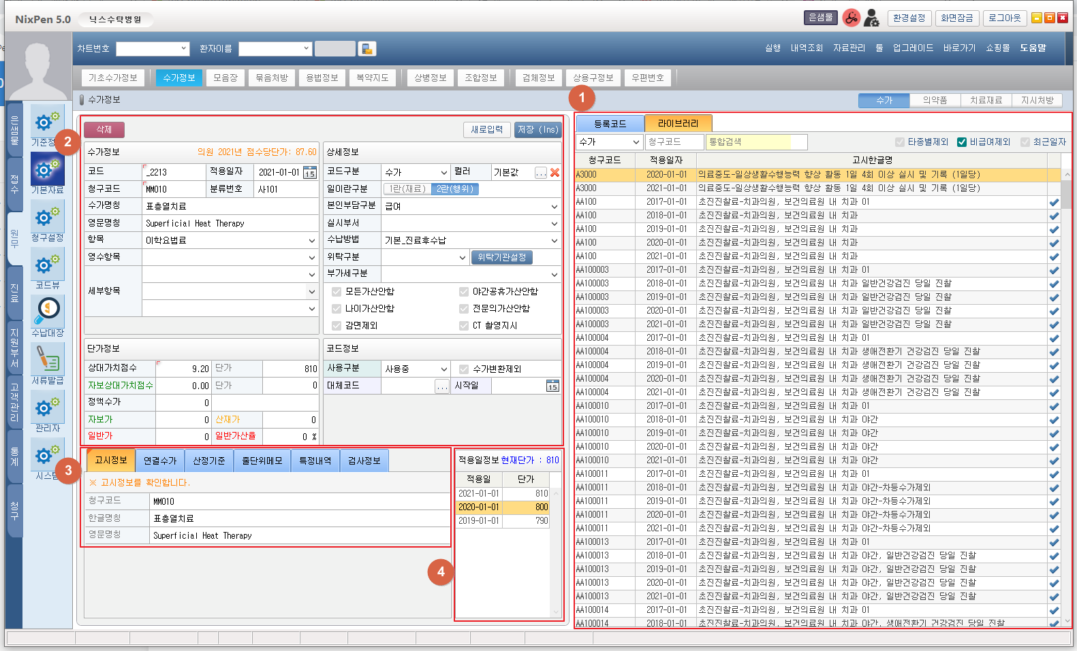
Task: Open the 청구설정 sidebar icon
Action: click(x=47, y=218)
